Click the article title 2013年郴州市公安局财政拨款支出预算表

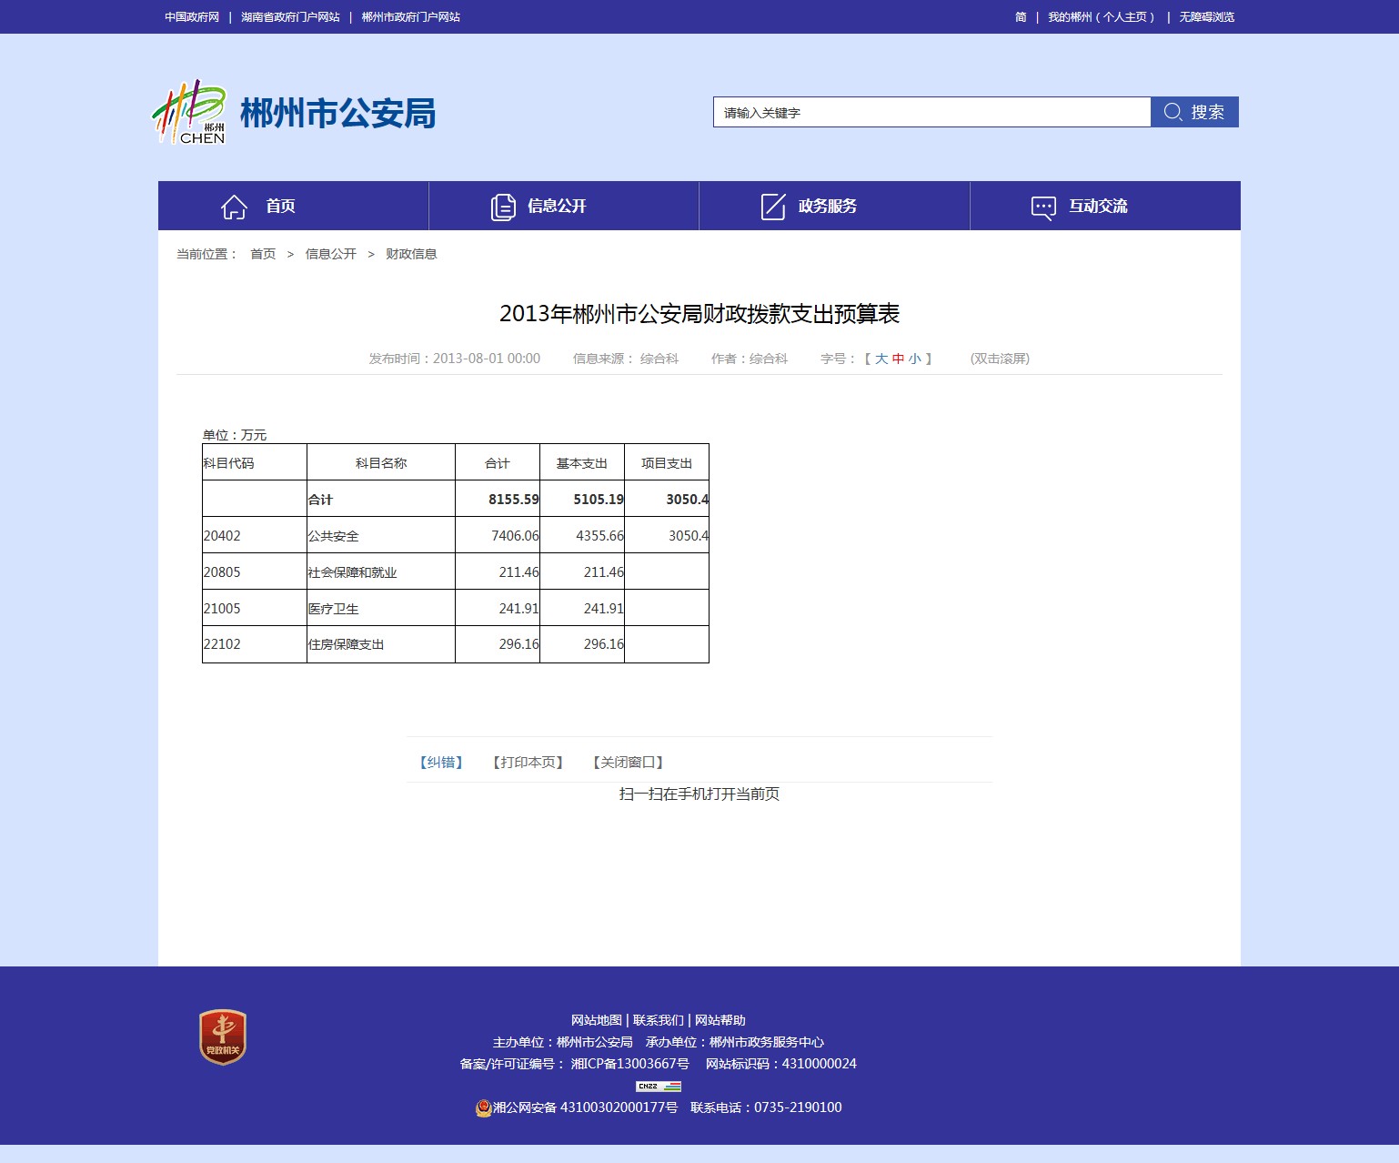[699, 314]
